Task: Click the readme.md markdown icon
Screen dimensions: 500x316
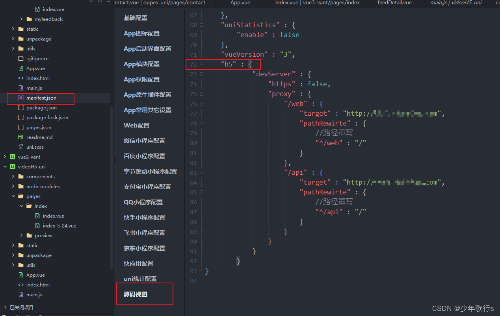Action: (21, 137)
